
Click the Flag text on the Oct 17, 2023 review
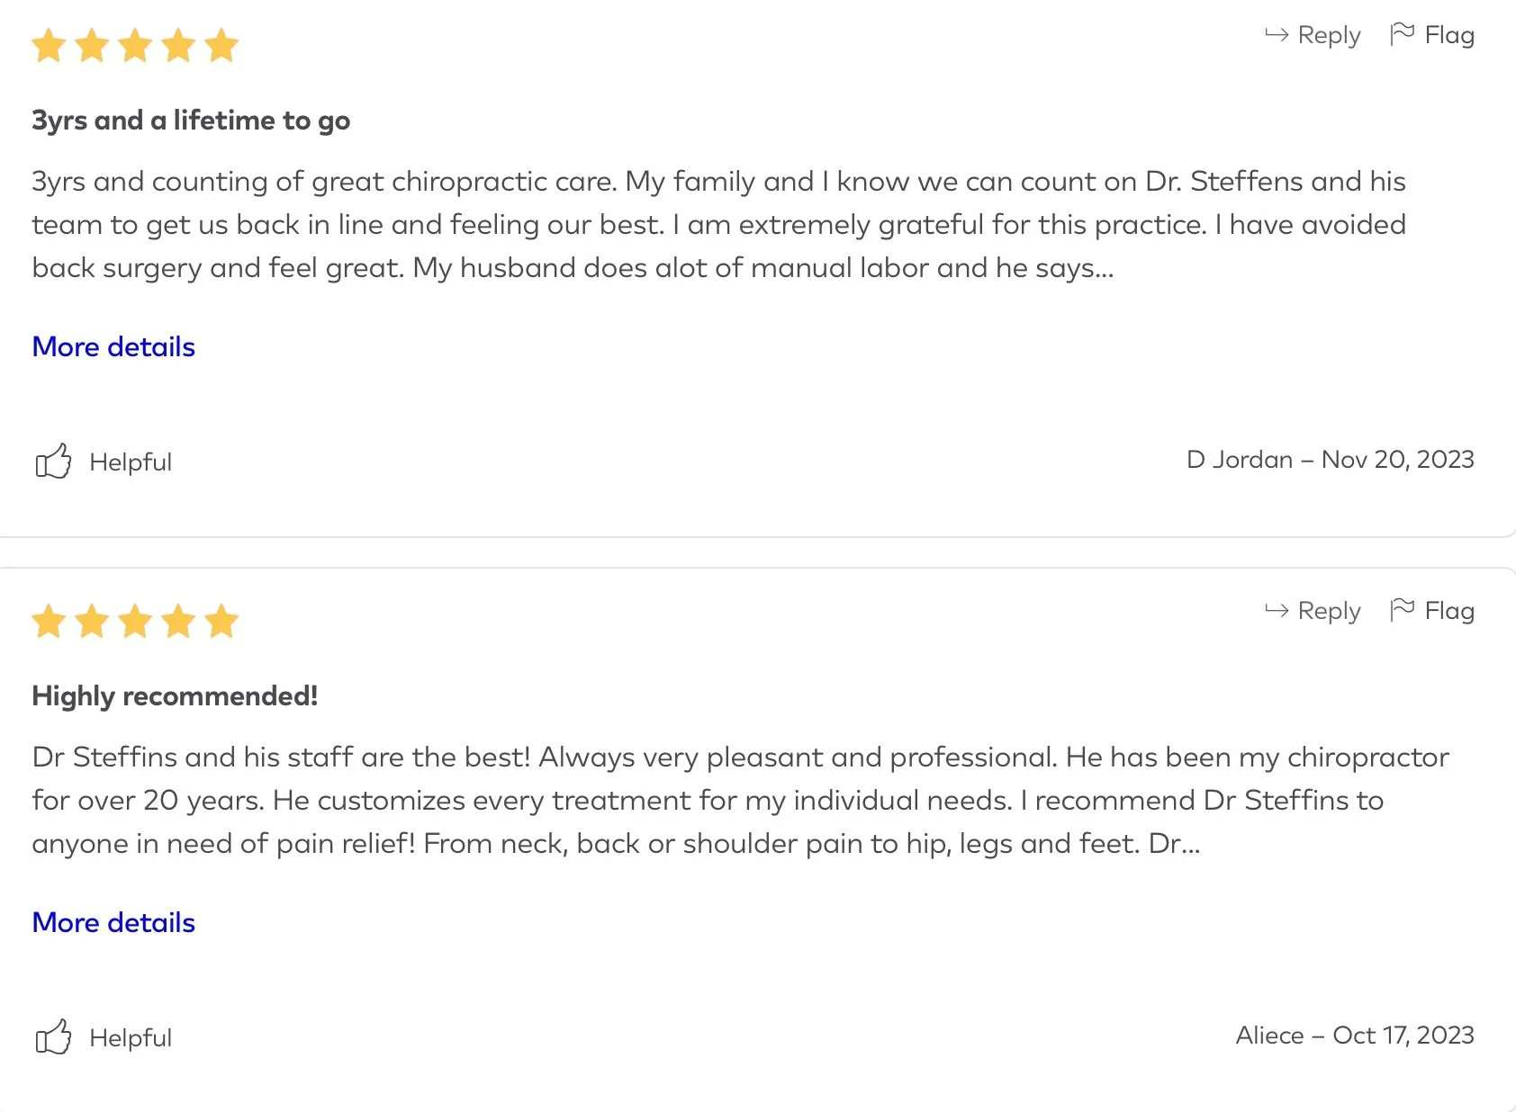tap(1449, 611)
